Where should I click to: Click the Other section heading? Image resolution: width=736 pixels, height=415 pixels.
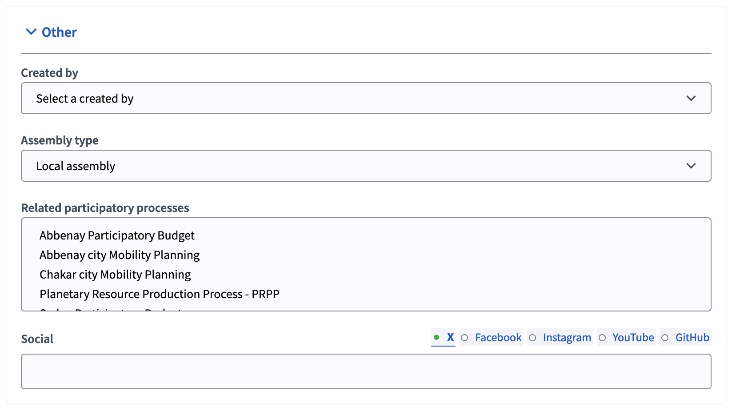pos(59,32)
